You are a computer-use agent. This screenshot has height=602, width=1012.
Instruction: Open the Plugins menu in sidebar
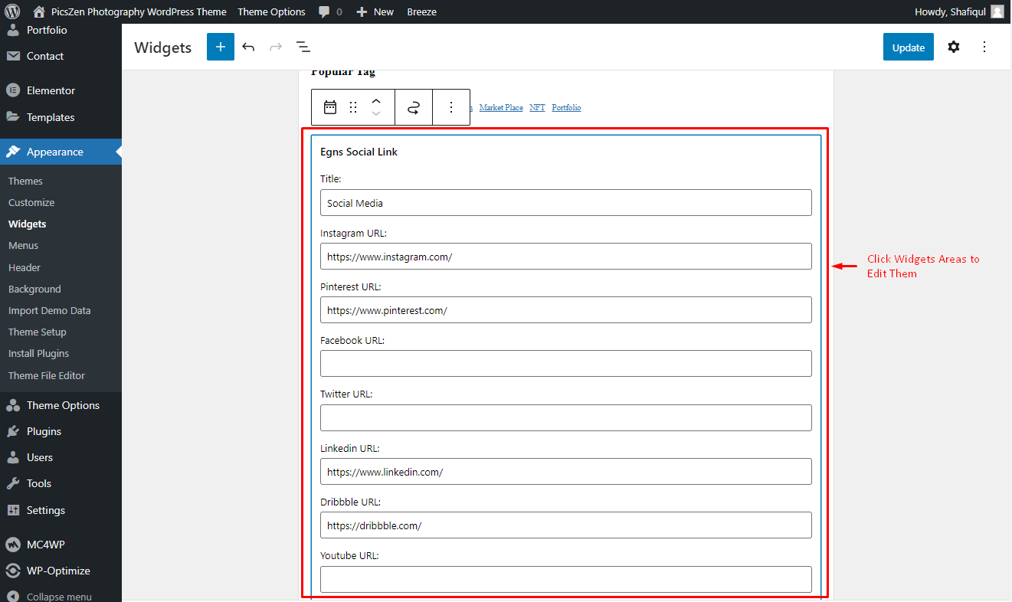click(x=44, y=431)
